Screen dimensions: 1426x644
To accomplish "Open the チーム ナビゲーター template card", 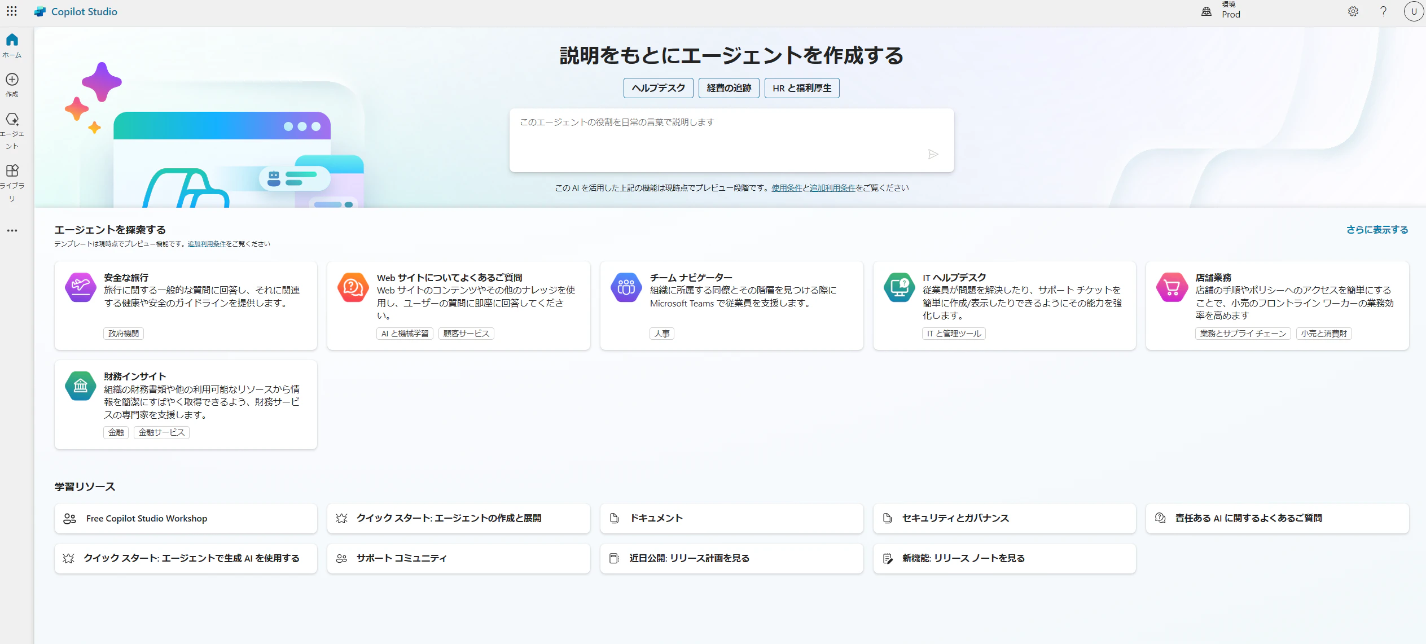I will coord(731,305).
